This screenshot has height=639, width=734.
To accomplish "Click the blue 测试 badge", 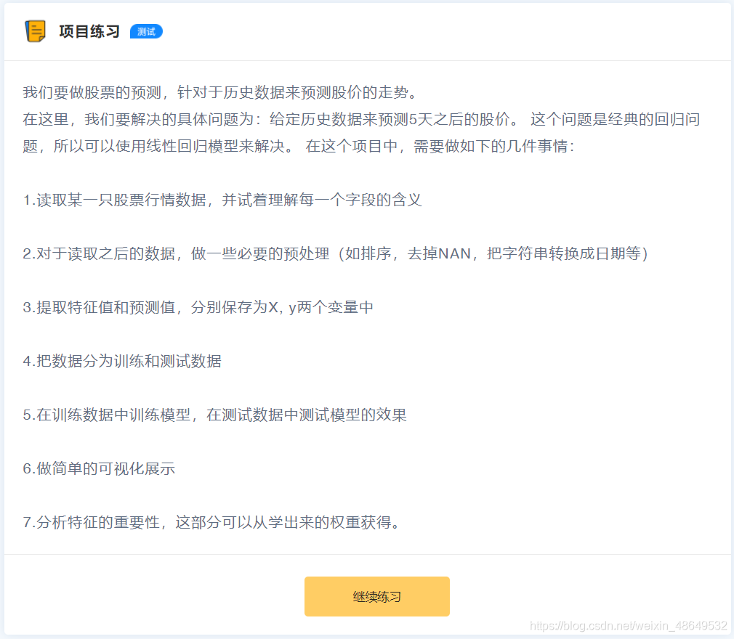I will [145, 31].
